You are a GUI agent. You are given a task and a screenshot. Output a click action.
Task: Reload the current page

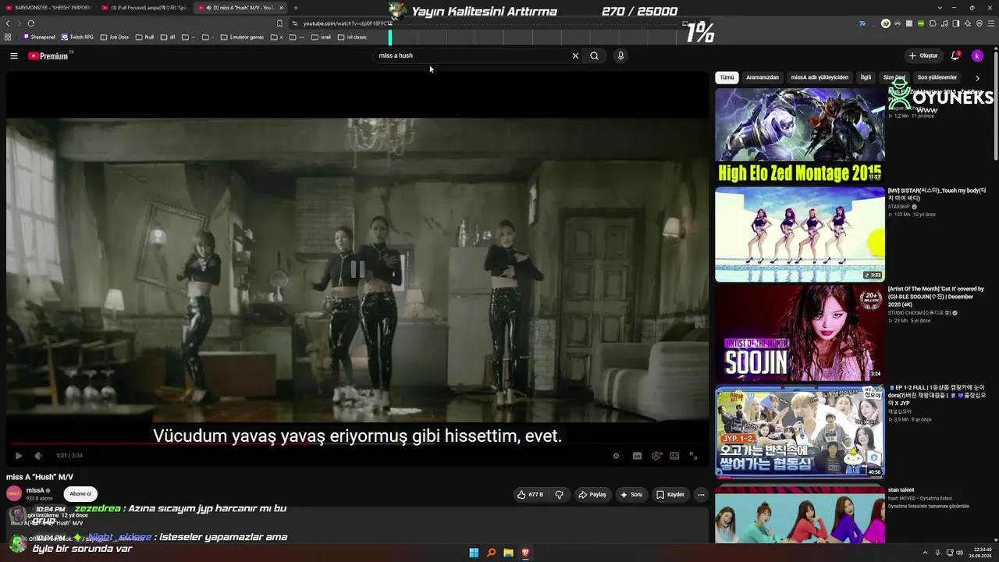31,23
